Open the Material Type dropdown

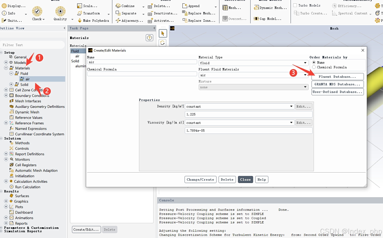[x=253, y=63]
